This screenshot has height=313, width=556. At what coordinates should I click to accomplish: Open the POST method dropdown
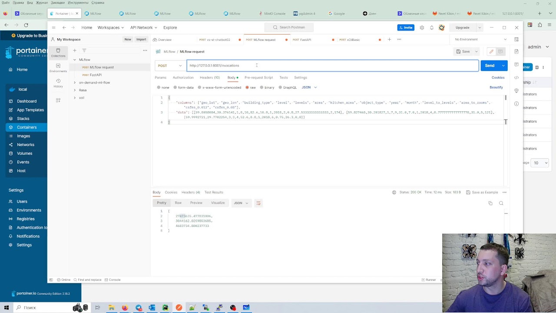click(170, 66)
